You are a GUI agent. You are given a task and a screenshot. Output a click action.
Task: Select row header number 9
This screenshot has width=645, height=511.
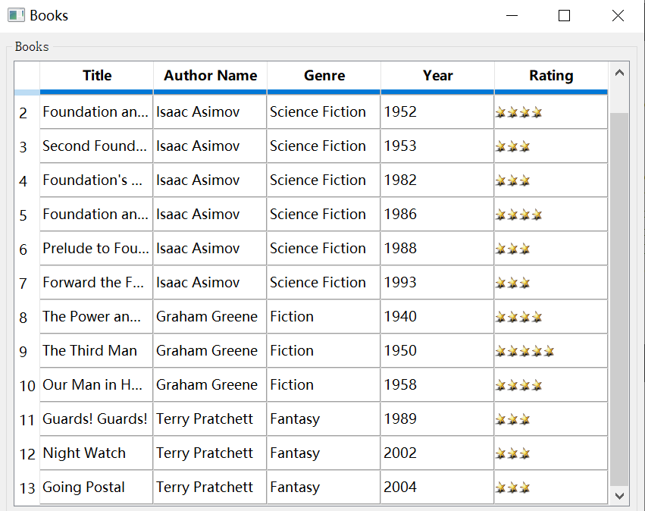pos(23,352)
